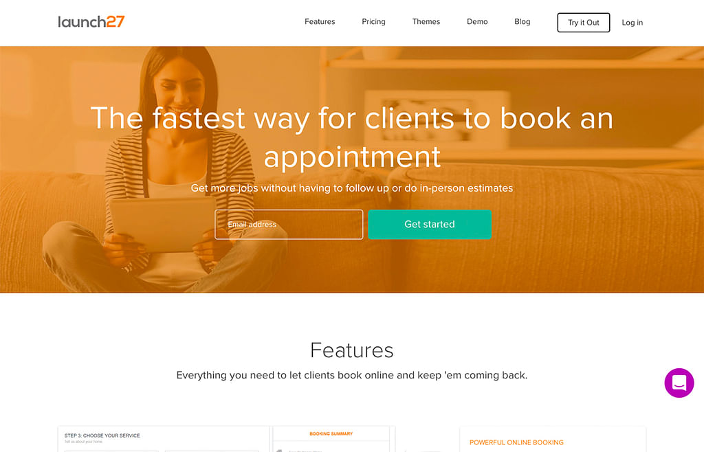The height and width of the screenshot is (452, 704).
Task: Click the hero subtitle about in-person estimates
Action: pyautogui.click(x=352, y=188)
